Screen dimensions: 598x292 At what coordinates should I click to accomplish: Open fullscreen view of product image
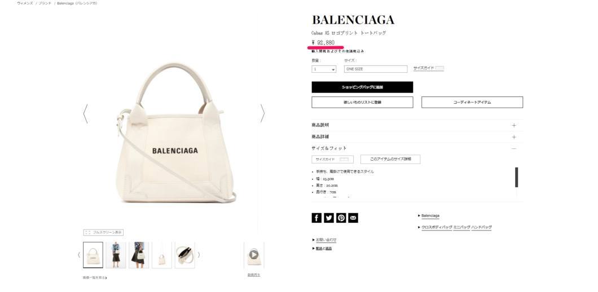[x=103, y=232]
